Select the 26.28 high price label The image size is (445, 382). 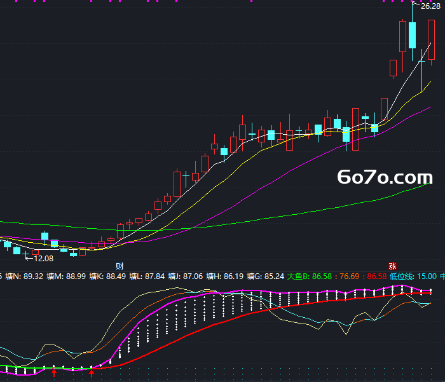click(x=430, y=6)
